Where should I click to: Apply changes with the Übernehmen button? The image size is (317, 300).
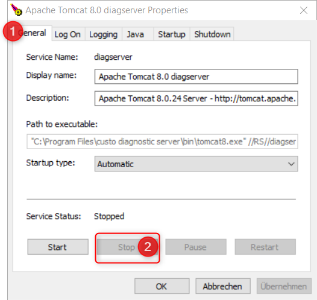pyautogui.click(x=284, y=286)
